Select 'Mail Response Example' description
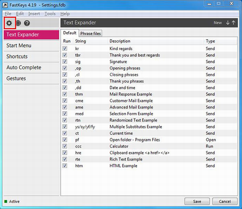The image size is (242, 209). click(131, 94)
